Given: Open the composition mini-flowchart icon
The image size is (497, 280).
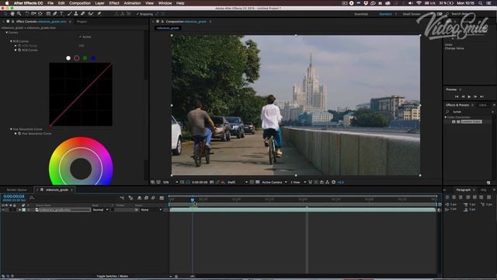Looking at the screenshot, I should click(122, 198).
